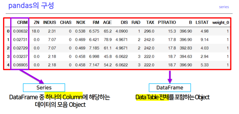Select the RM column header

click(x=96, y=22)
